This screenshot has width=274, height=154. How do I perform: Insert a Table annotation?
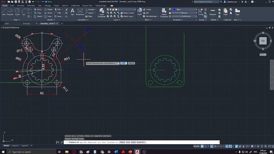click(89, 16)
